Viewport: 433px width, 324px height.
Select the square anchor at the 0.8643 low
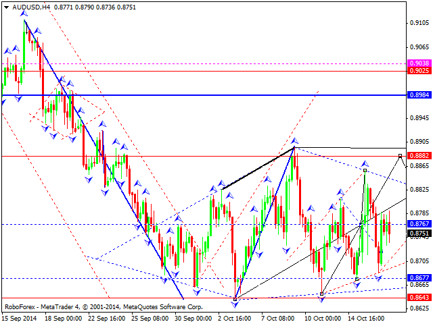235,299
